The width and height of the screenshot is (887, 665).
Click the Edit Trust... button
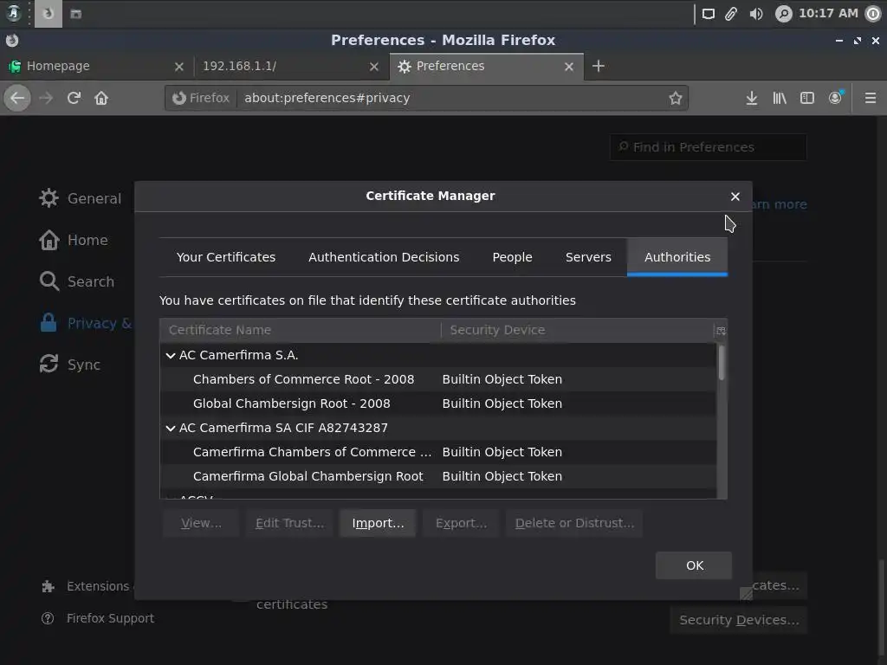click(x=289, y=523)
